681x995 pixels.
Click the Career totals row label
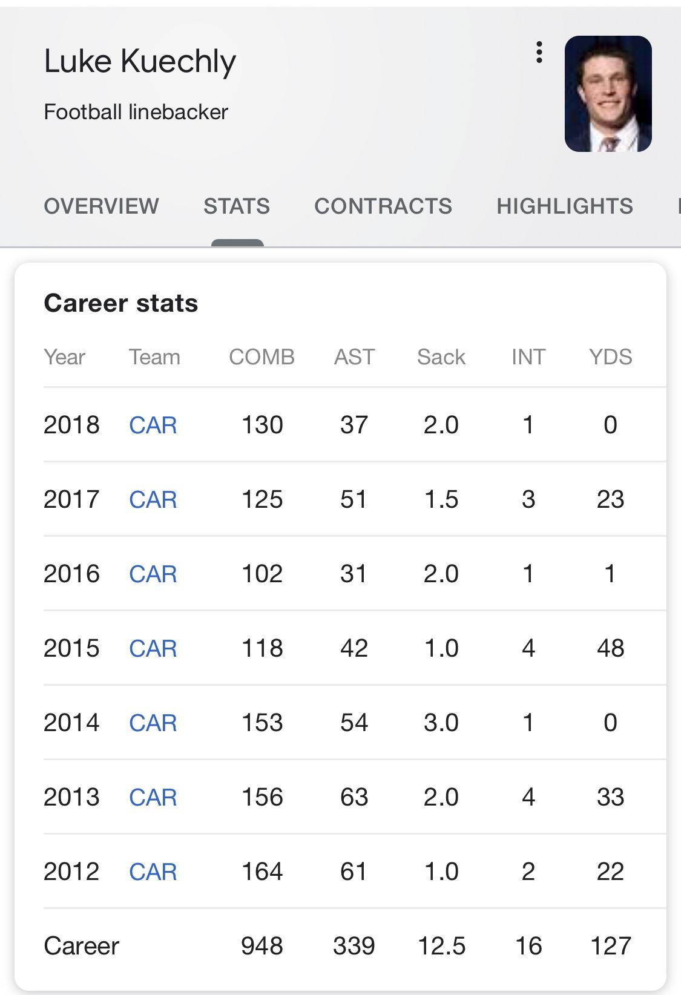[81, 946]
